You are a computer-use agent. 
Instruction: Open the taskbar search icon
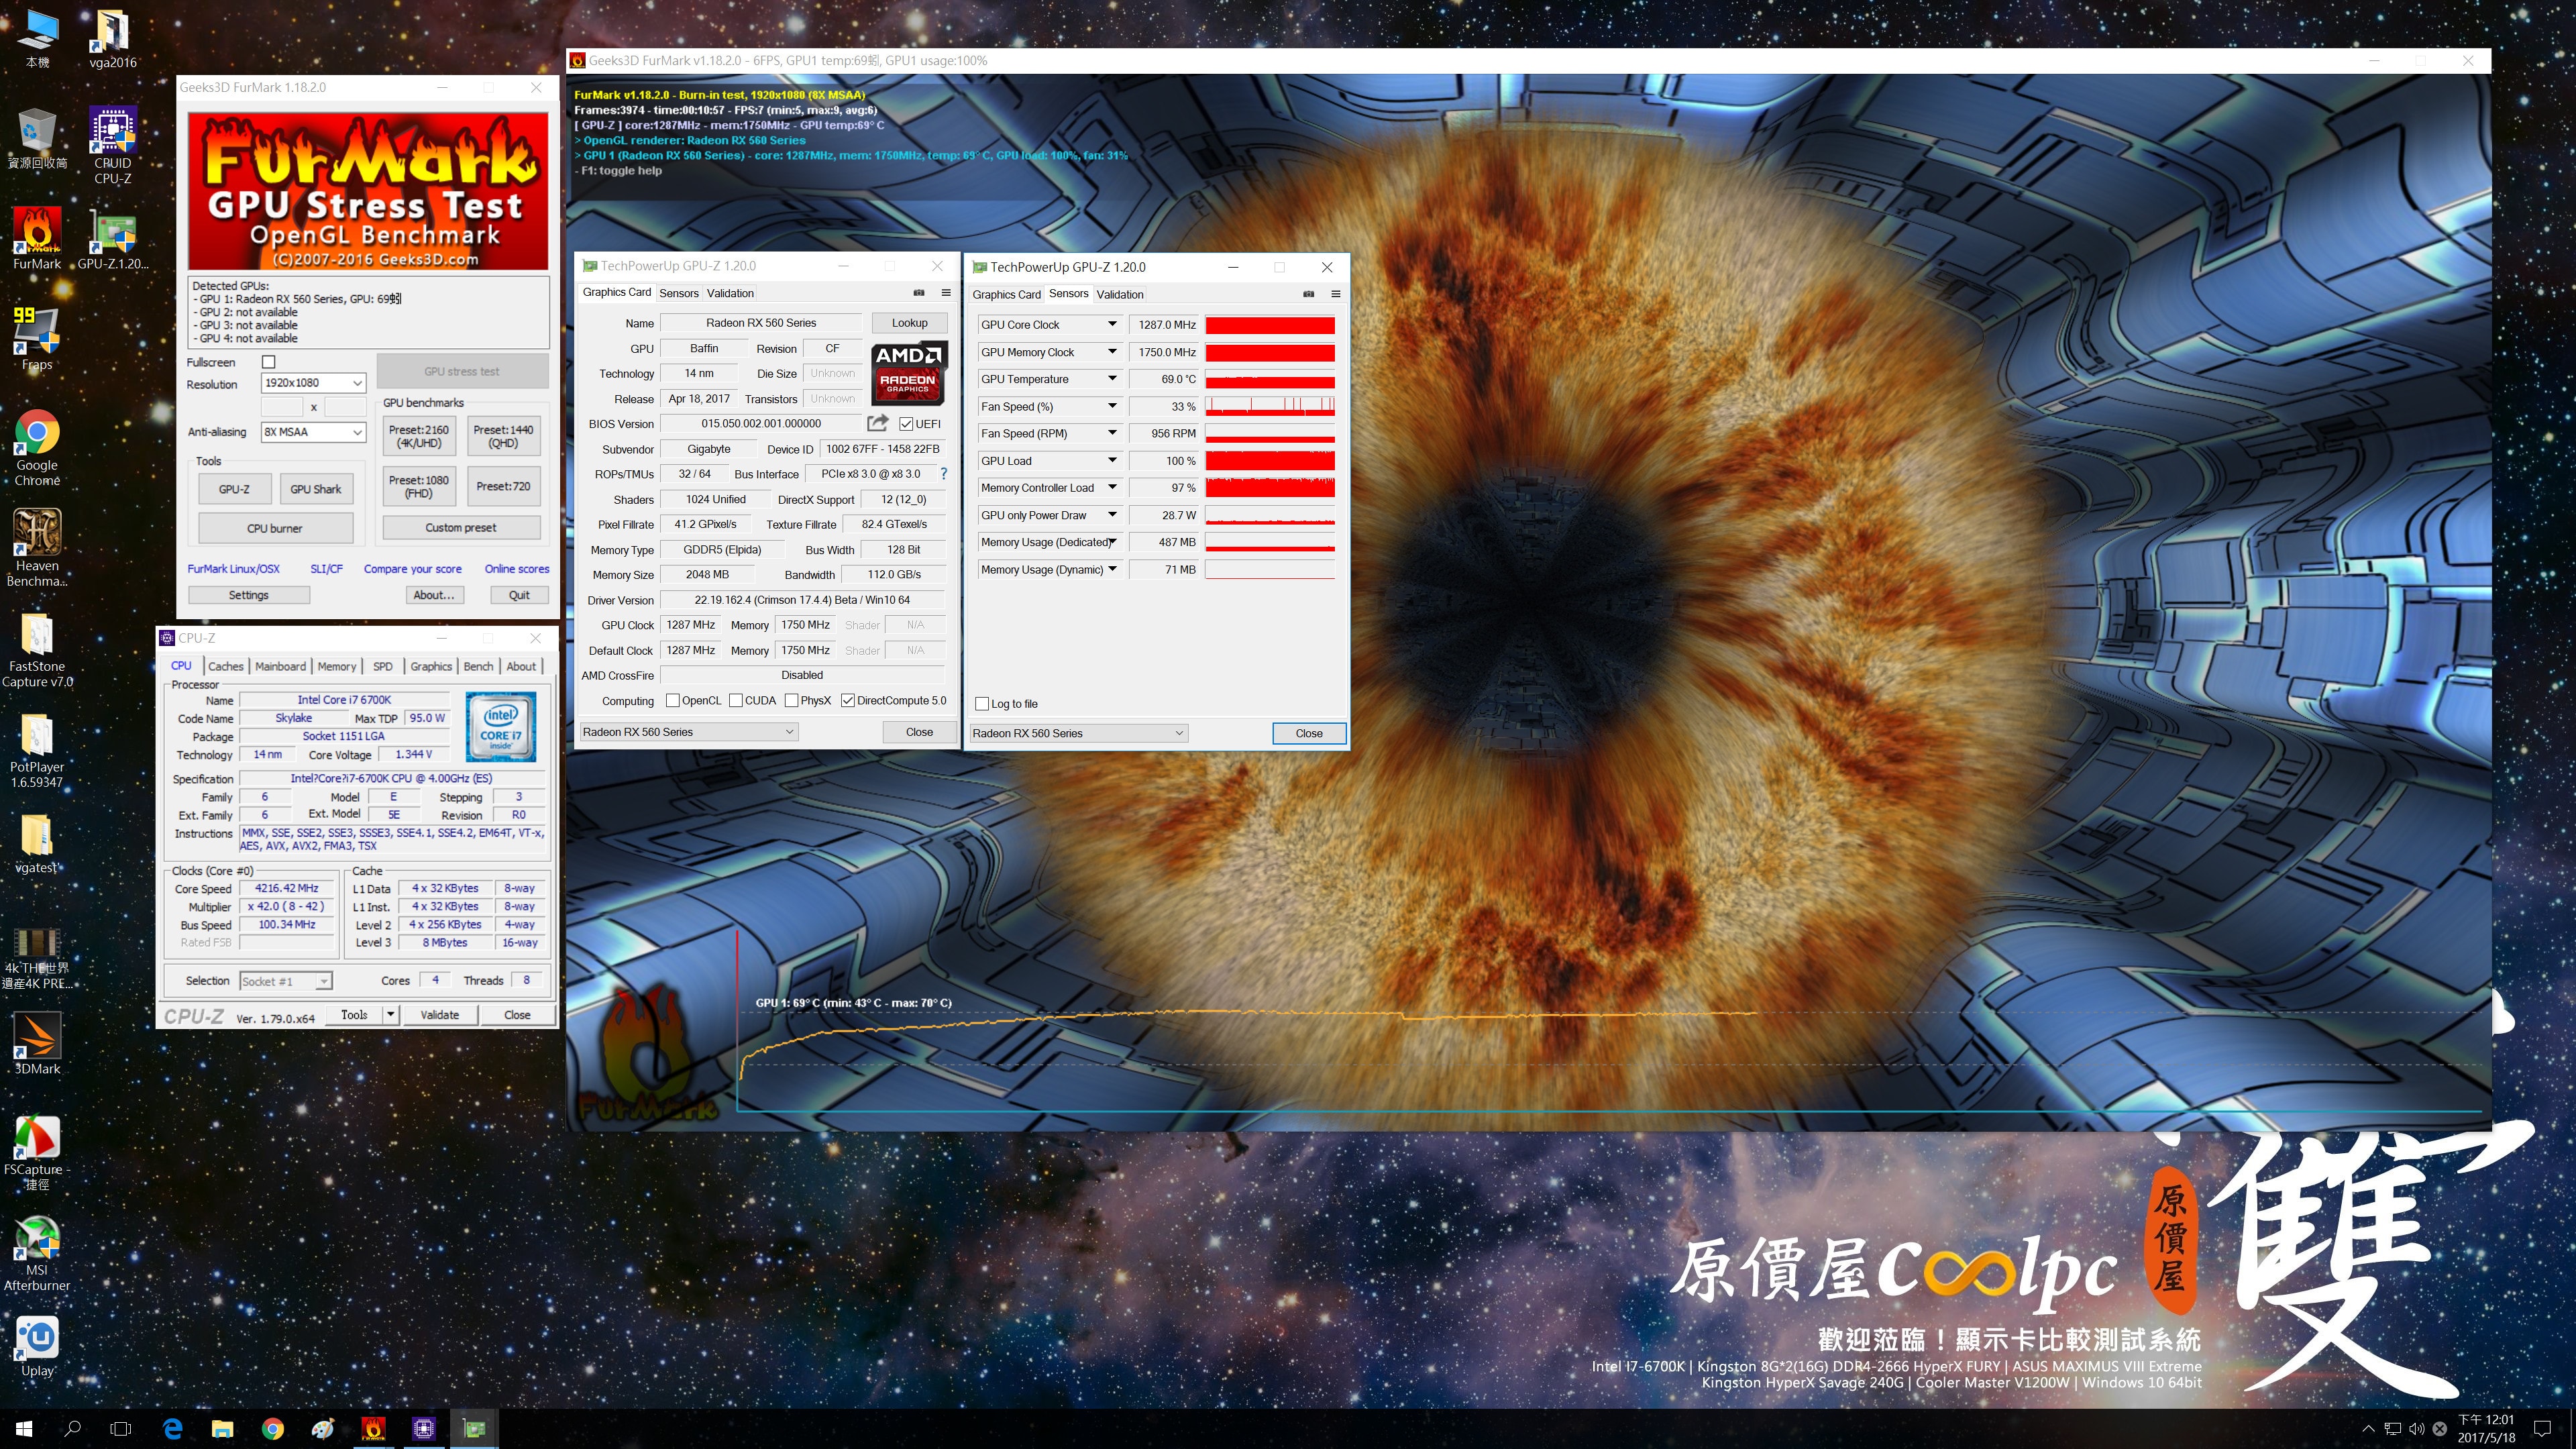[x=72, y=1428]
